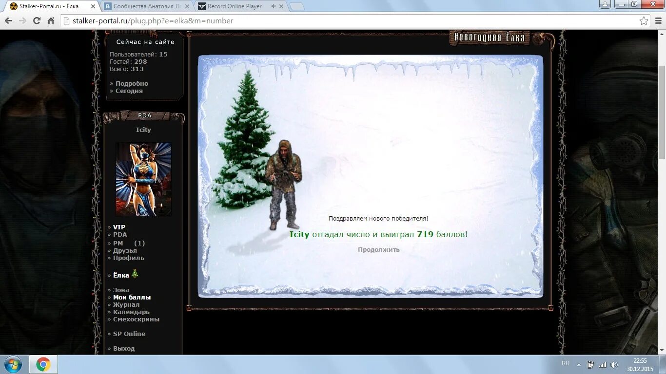
Task: Open the PDA sidebar link
Action: coord(120,234)
